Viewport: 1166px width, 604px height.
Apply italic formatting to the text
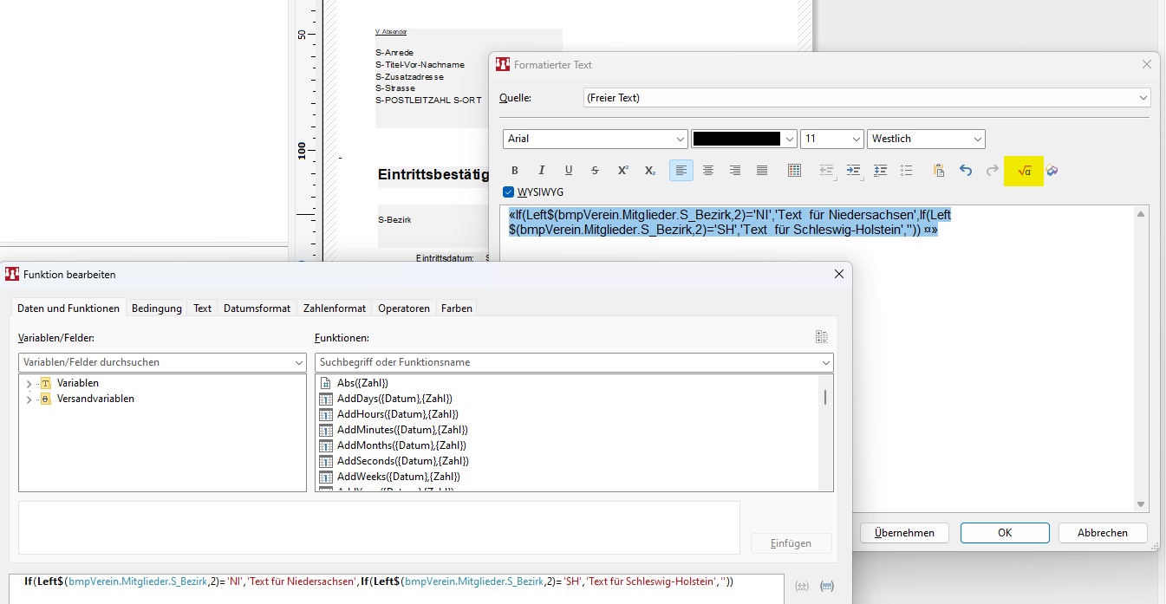click(x=542, y=171)
